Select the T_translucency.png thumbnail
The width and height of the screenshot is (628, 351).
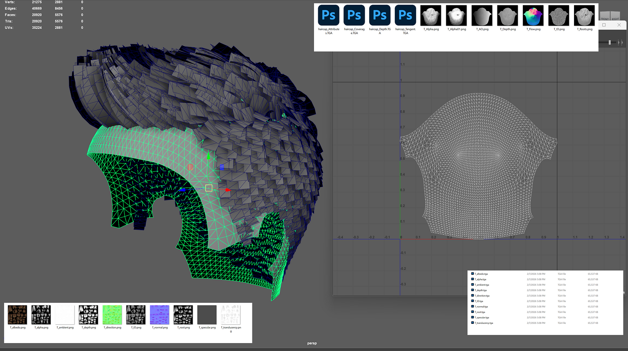(x=231, y=315)
